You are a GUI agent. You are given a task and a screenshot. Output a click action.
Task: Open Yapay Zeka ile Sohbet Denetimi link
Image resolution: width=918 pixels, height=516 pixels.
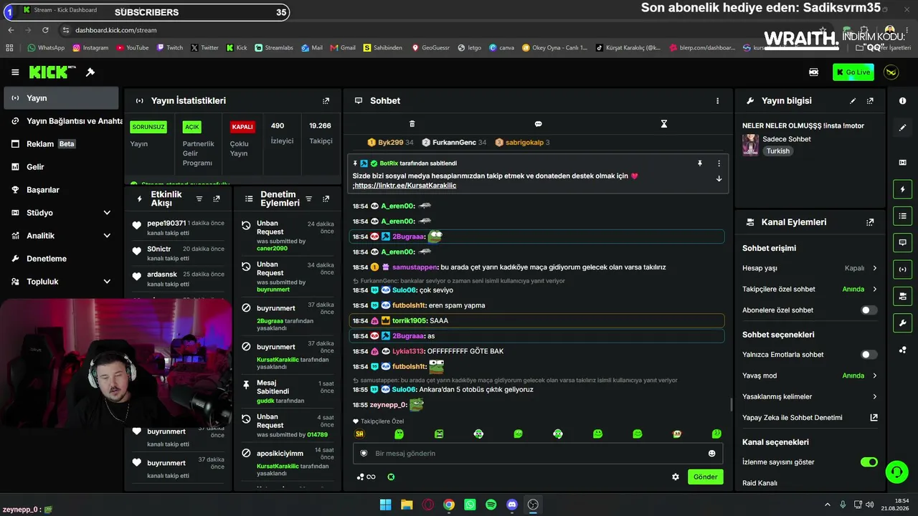(810, 418)
